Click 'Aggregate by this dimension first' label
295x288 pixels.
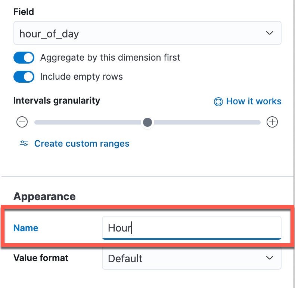[x=110, y=58]
